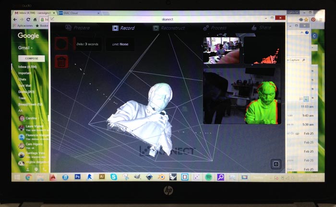Open the Reconstruct tab
This screenshot has width=336, height=207.
tap(168, 28)
